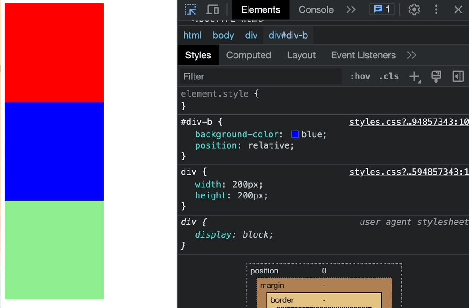Open the DevTools three-dot customize menu
This screenshot has height=308, width=469.
[x=436, y=9]
